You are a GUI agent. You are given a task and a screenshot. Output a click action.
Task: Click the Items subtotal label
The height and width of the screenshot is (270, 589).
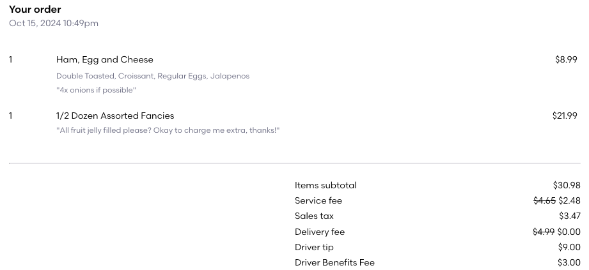(x=326, y=186)
